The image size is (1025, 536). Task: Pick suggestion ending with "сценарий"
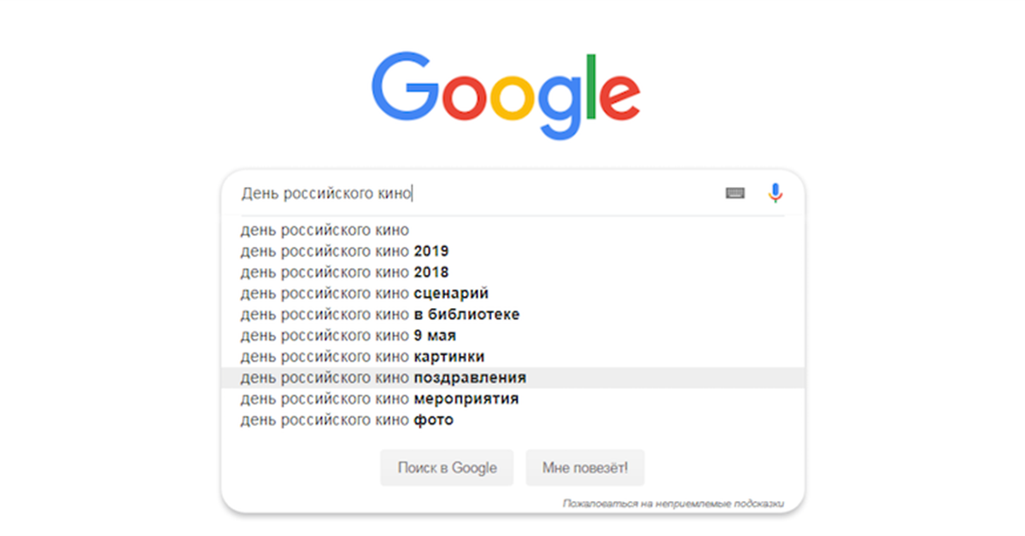tap(364, 294)
